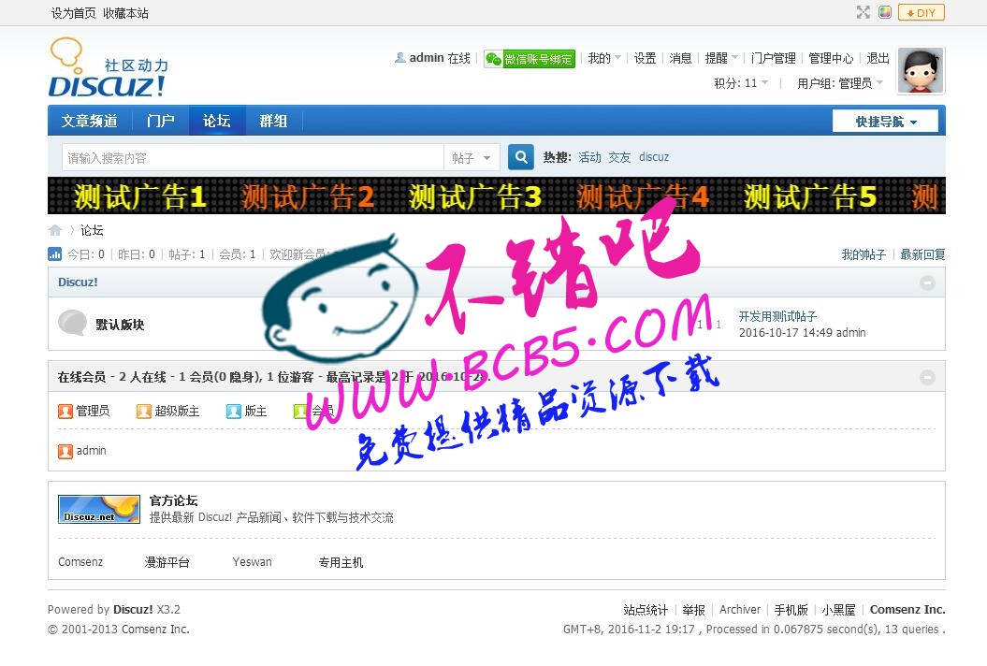Click the Discuz.net friend link logo

click(99, 509)
